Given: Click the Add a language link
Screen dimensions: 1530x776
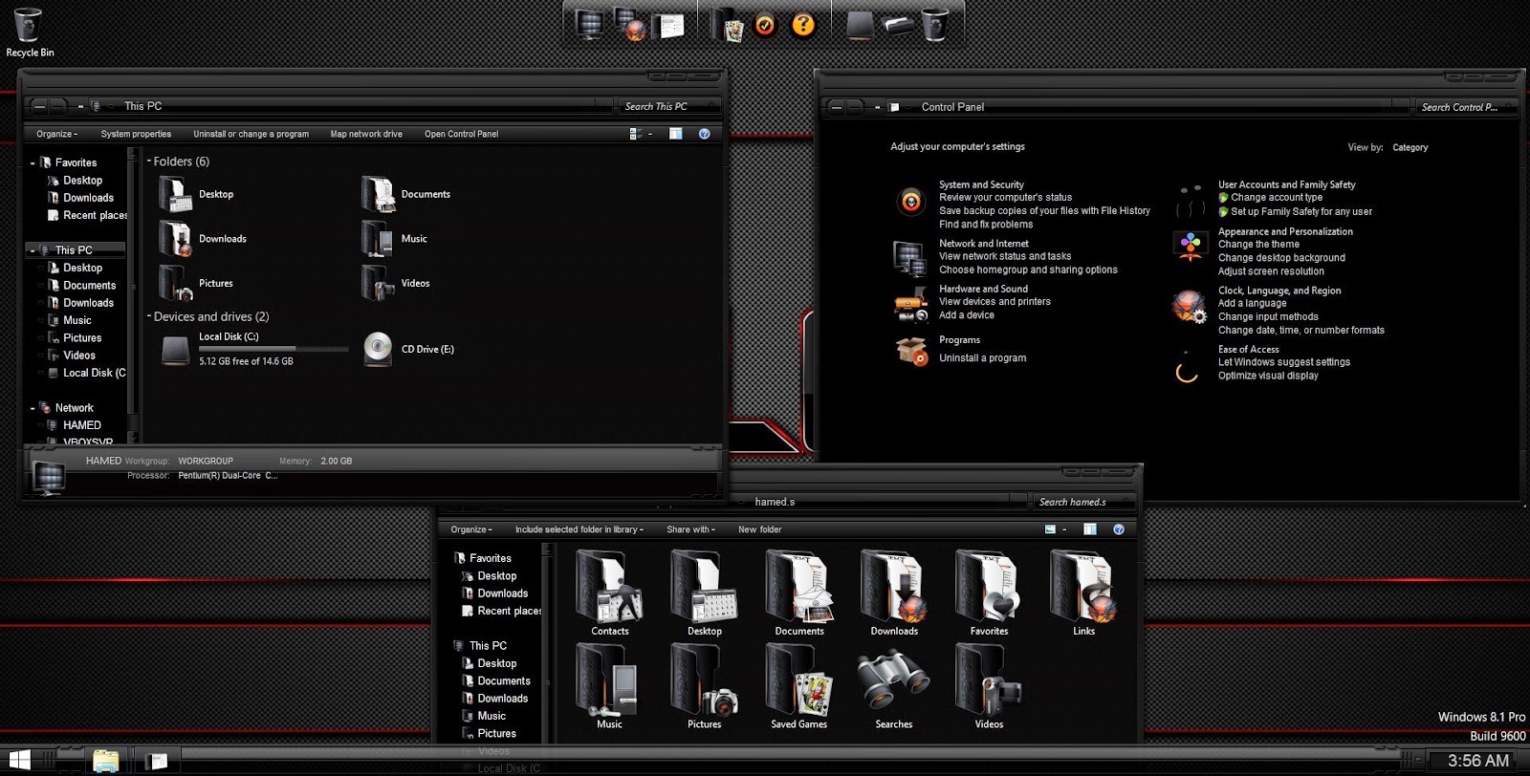Looking at the screenshot, I should click(1253, 304).
